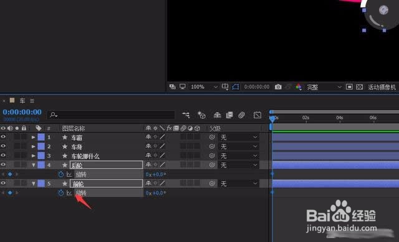The width and height of the screenshot is (399, 242).
Task: Click the 图层名称 column header
Action: pos(74,128)
